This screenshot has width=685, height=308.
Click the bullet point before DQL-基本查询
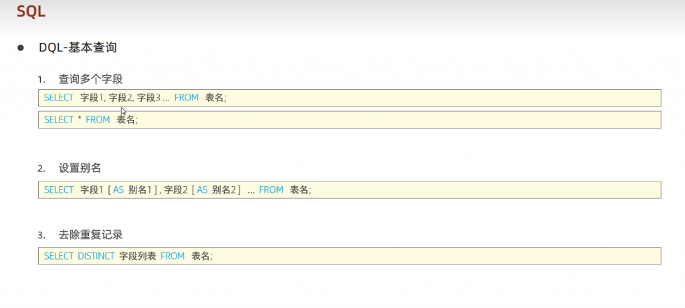(x=21, y=48)
